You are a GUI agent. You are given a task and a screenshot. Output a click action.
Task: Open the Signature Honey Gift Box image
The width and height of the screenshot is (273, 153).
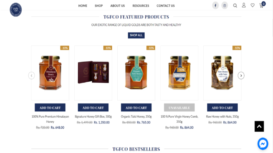[x=93, y=73]
